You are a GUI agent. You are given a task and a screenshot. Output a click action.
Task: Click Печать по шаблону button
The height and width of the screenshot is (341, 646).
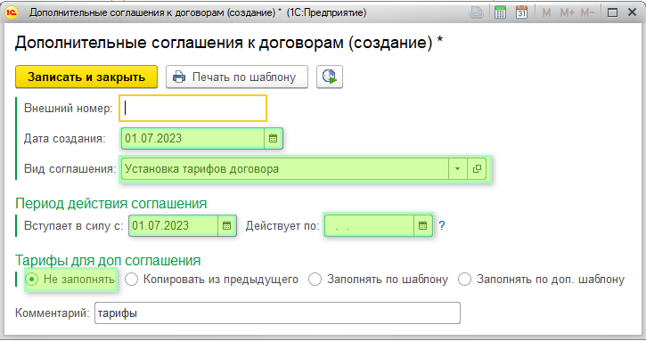(237, 77)
